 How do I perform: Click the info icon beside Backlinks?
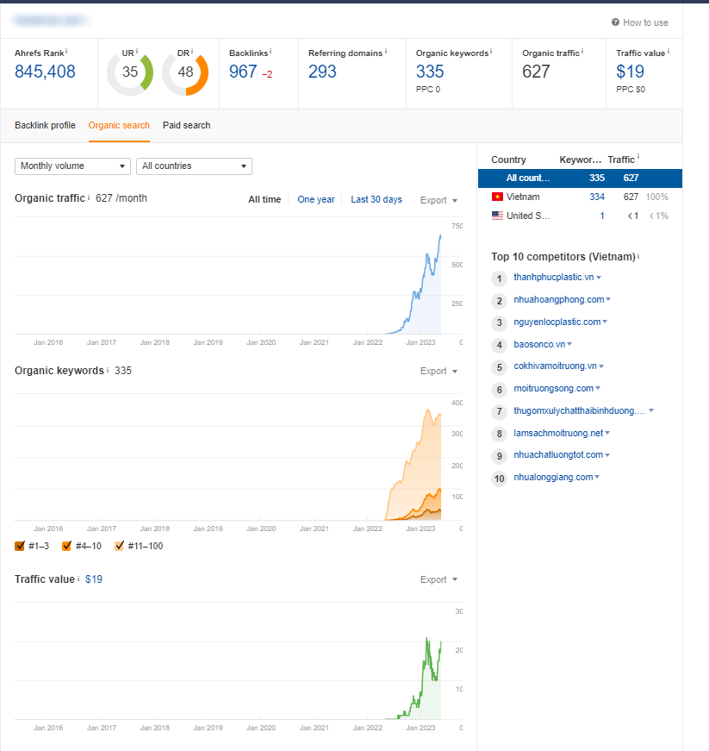[271, 52]
